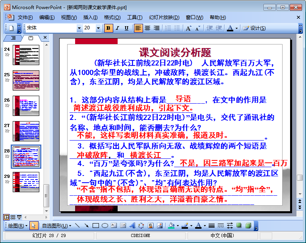This screenshot has height=243, width=306.
Task: Increase indent level icon
Action: tap(219, 28)
